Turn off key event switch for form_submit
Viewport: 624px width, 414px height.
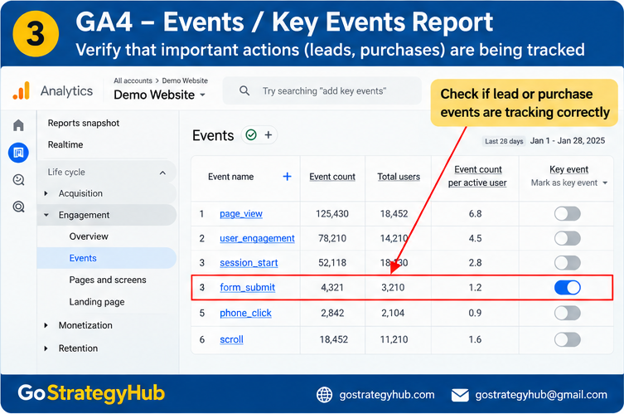[x=567, y=287]
